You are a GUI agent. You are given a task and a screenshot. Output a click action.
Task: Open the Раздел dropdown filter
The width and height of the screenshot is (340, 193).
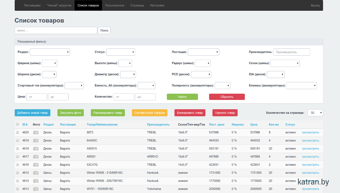click(50, 52)
